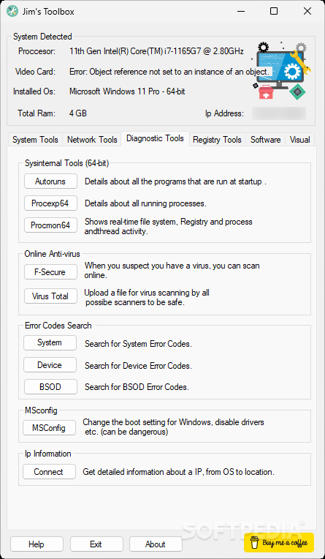
Task: Launch MSConfig boot settings
Action: tap(49, 428)
